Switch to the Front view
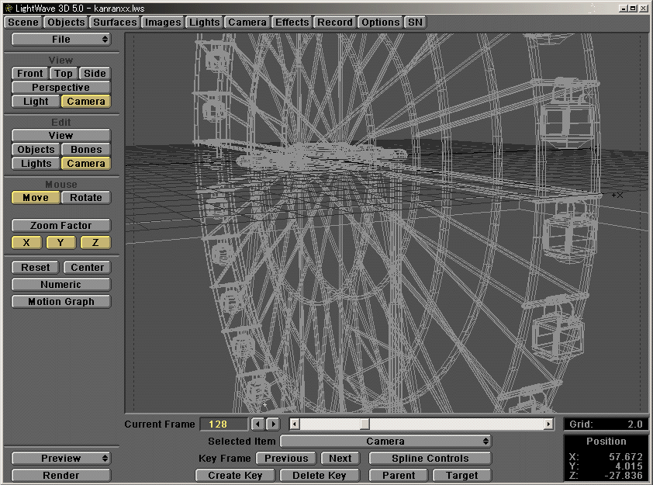The height and width of the screenshot is (485, 653). [x=29, y=73]
